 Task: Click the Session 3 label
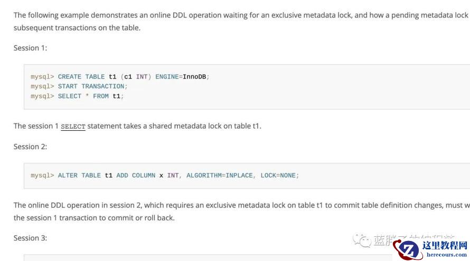pos(30,238)
